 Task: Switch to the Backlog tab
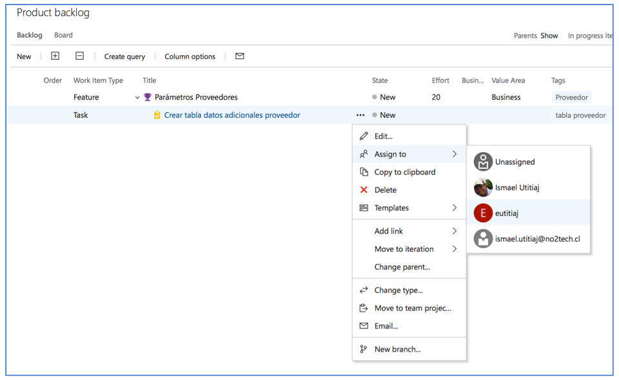pyautogui.click(x=29, y=35)
